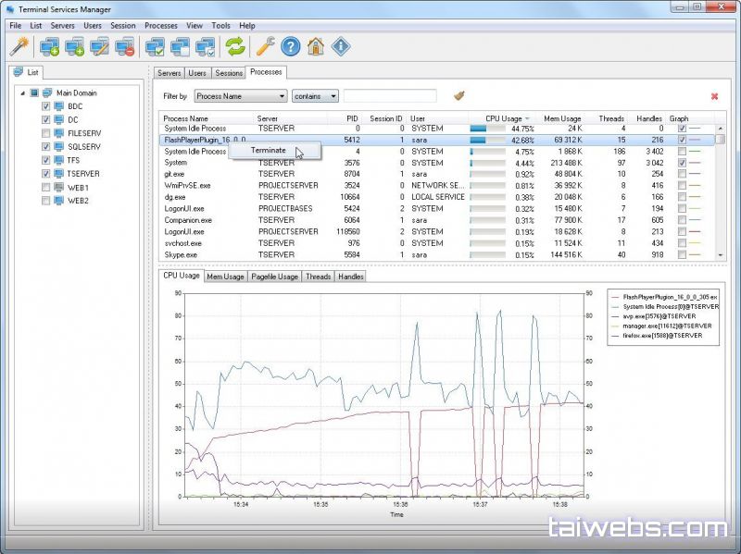This screenshot has height=554, width=741.
Task: Collapse the Main Domain tree node
Action: point(22,92)
